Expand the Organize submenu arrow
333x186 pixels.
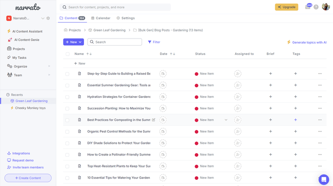coord(49,66)
